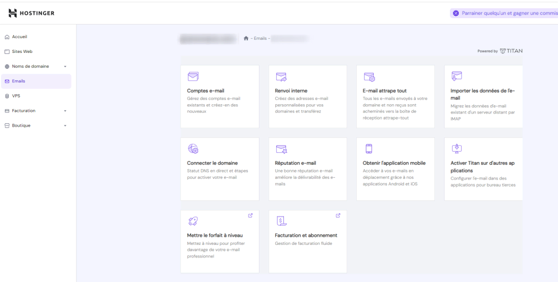Expand the Noms de domaine menu
This screenshot has width=558, height=282.
[x=65, y=67]
